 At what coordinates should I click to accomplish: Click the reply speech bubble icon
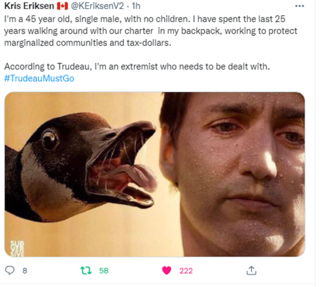(x=10, y=270)
